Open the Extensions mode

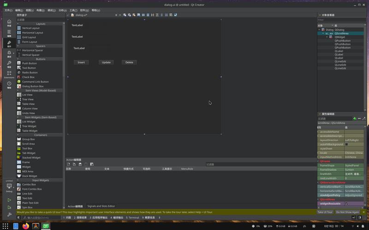pos(9,75)
